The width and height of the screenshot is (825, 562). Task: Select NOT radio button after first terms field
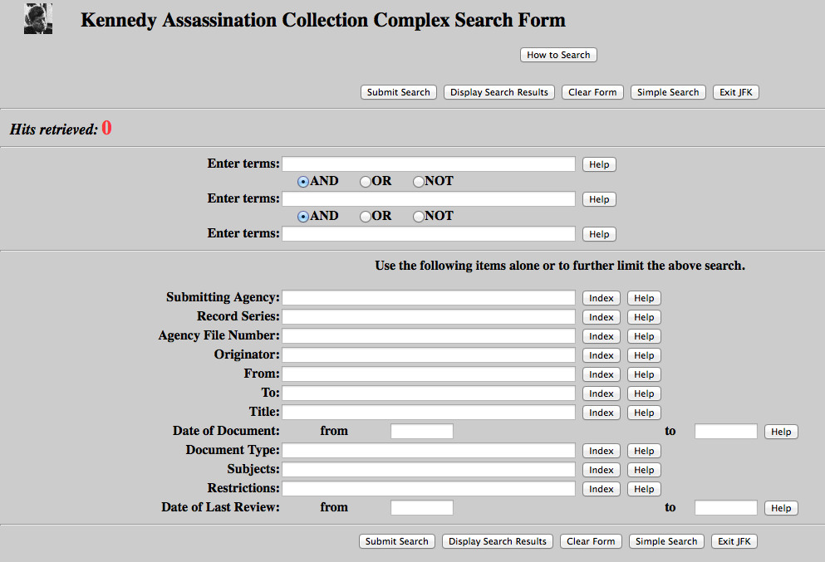(x=419, y=181)
